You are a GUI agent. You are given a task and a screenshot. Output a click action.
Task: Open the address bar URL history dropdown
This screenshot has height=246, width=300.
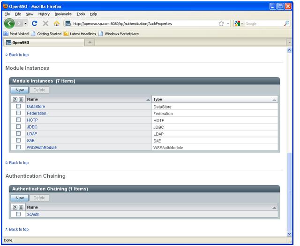(x=228, y=23)
